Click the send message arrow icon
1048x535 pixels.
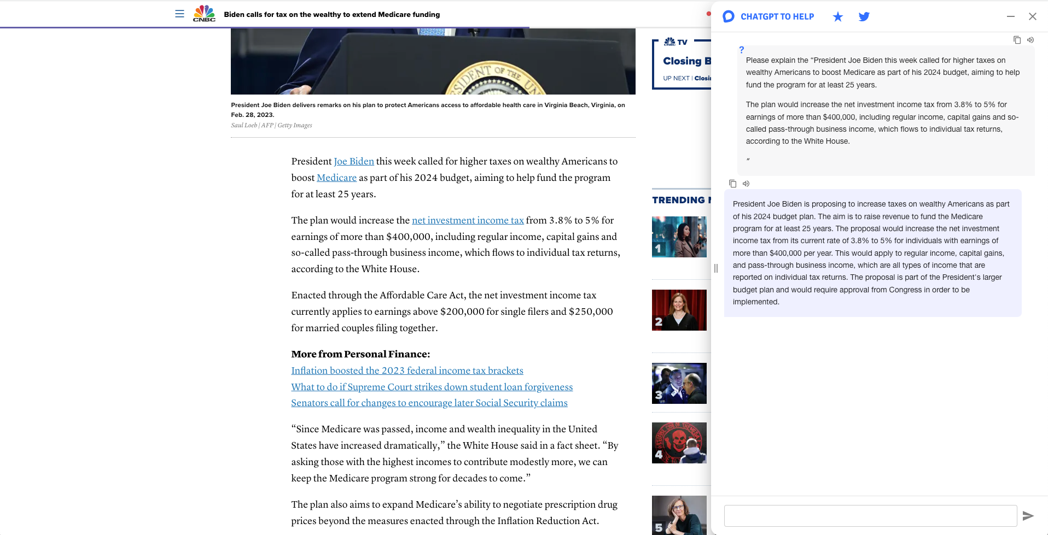click(1028, 515)
